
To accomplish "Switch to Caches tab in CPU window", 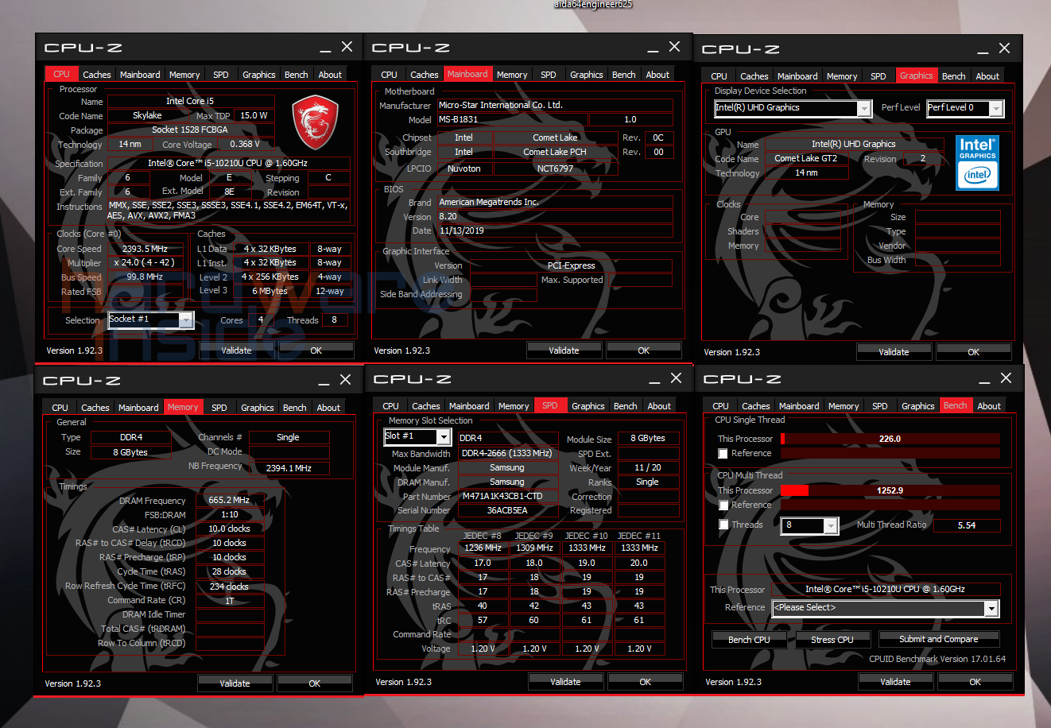I will coord(97,75).
